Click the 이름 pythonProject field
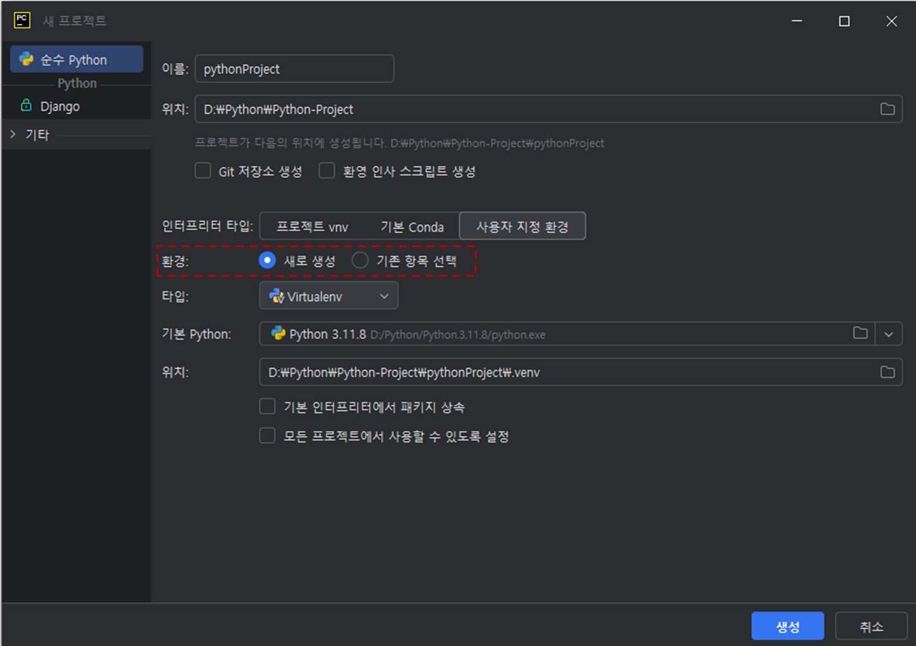This screenshot has width=916, height=646. coord(295,69)
